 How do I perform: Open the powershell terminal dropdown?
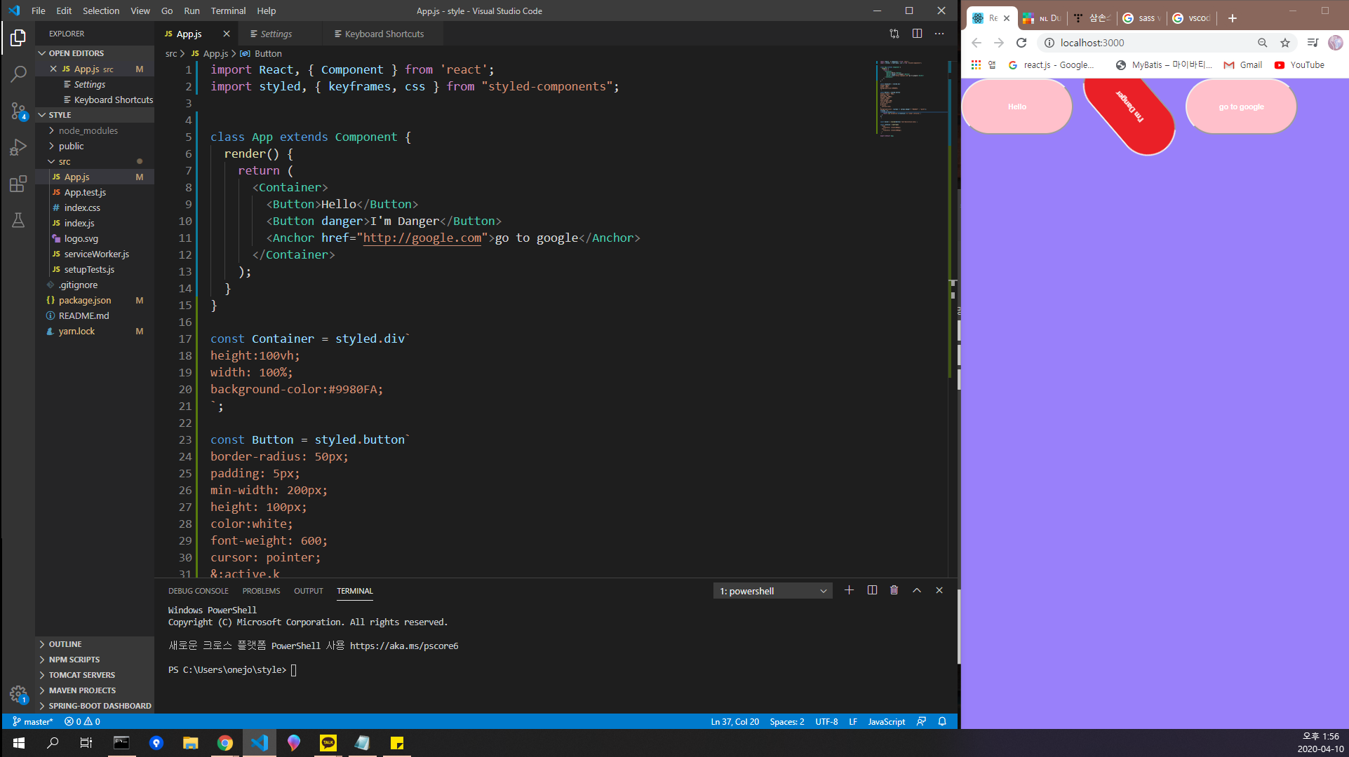point(772,591)
